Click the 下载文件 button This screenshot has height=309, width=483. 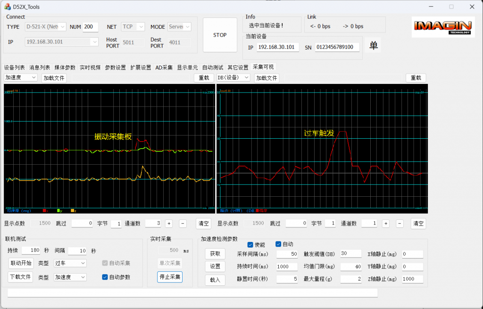click(20, 277)
